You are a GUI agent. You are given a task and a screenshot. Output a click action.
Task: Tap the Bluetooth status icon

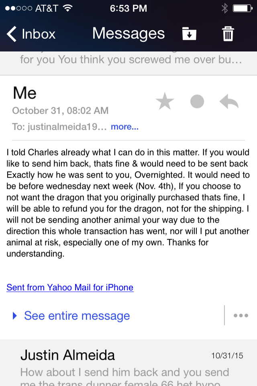point(224,8)
